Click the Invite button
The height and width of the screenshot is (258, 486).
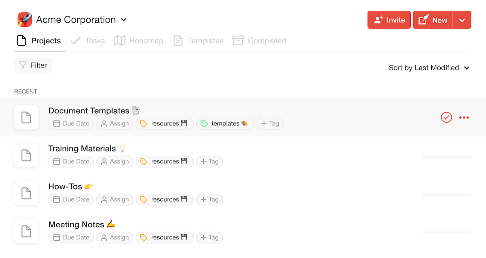[x=389, y=20]
